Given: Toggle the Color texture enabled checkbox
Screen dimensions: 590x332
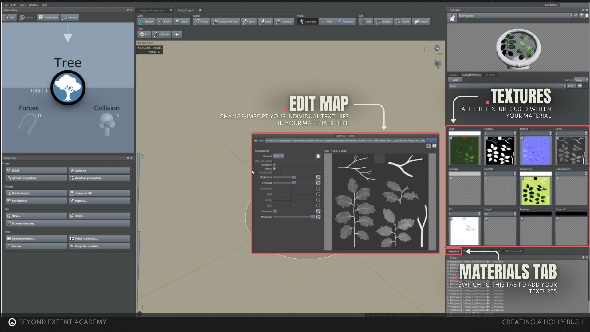Looking at the screenshot, I should pyautogui.click(x=450, y=138).
